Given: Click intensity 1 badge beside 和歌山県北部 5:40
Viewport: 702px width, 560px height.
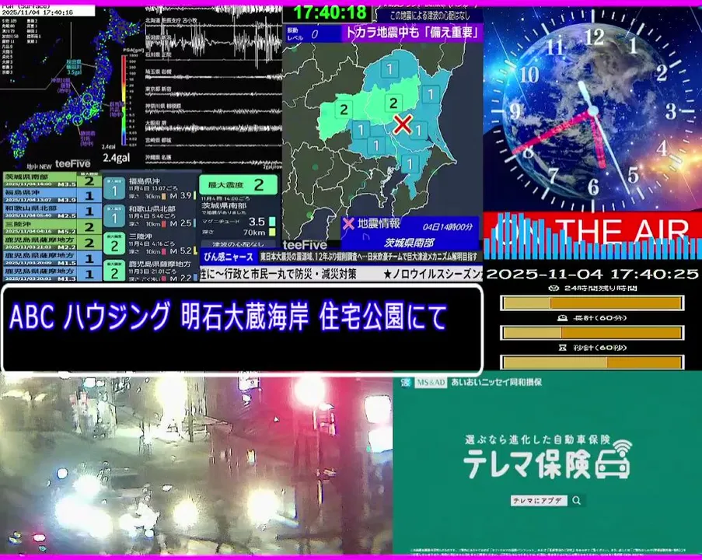Looking at the screenshot, I should point(114,216).
